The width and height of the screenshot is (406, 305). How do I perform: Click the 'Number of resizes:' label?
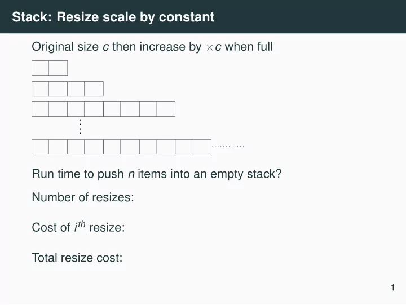pyautogui.click(x=83, y=197)
